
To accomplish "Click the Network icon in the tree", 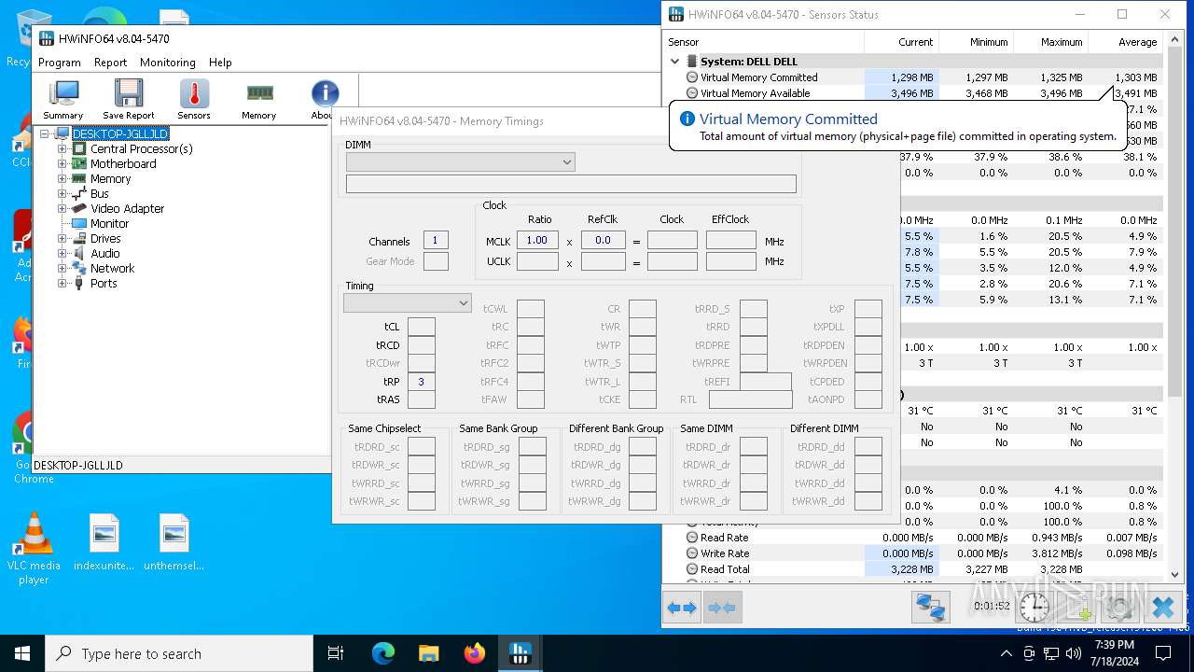I will click(79, 268).
